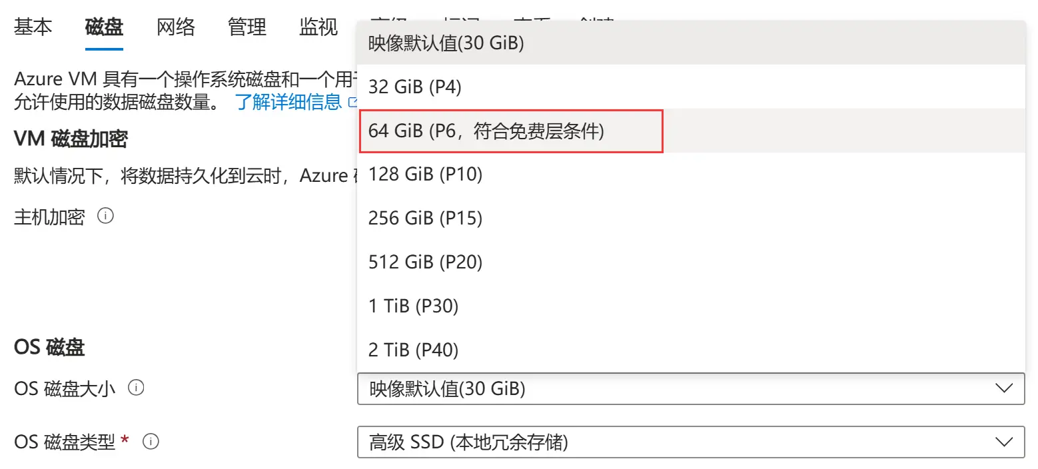Switch to the 网络 tab

tap(176, 27)
